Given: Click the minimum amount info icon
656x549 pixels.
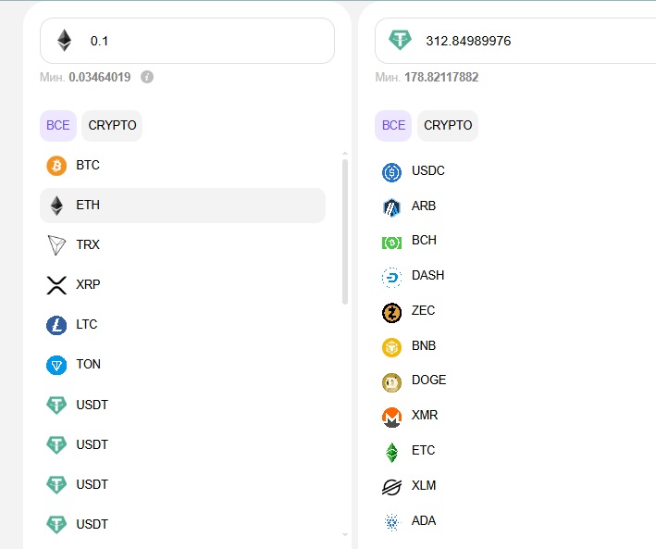Looking at the screenshot, I should click(x=147, y=77).
